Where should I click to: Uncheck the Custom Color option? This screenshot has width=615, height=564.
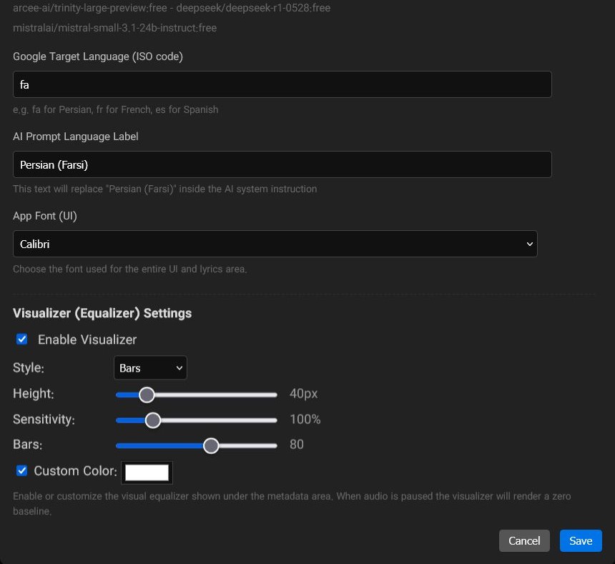click(x=21, y=470)
